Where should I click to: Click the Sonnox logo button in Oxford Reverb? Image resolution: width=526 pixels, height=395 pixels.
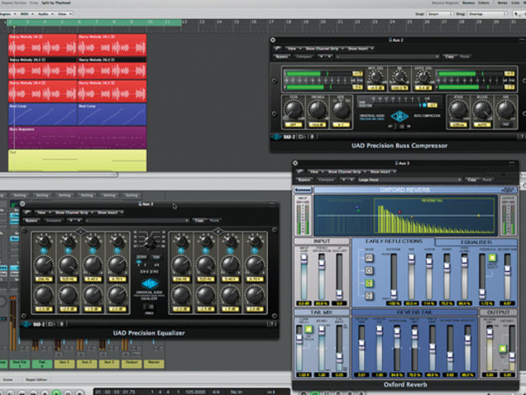[302, 191]
